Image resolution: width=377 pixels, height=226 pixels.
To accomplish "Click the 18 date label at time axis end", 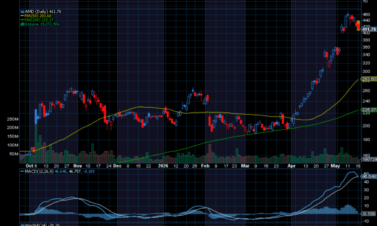I will coord(358,166).
